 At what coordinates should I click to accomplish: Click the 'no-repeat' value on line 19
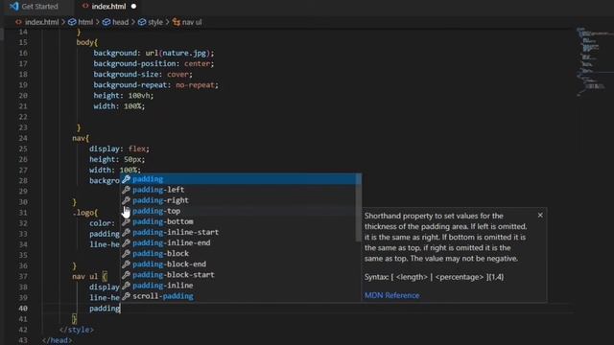(195, 85)
